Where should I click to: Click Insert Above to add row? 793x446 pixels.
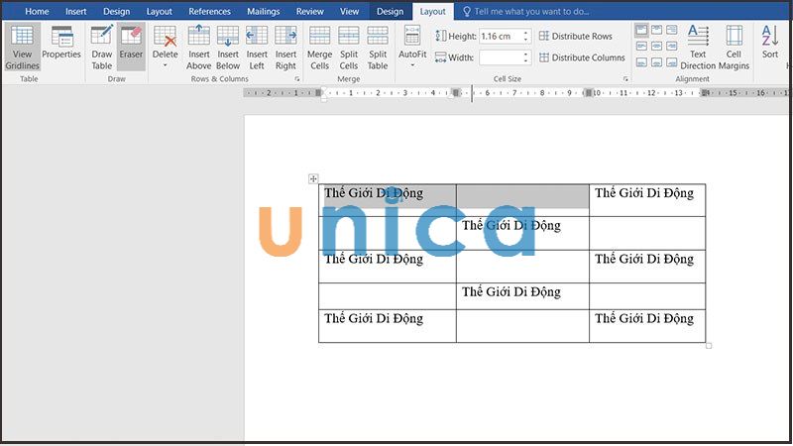click(x=199, y=47)
